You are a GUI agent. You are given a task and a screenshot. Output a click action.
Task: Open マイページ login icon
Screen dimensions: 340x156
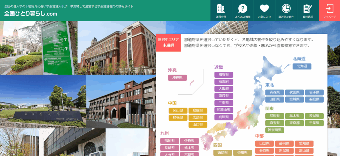pyautogui.click(x=329, y=10)
